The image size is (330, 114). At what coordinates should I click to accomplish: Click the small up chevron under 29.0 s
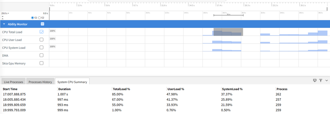pos(2,19)
